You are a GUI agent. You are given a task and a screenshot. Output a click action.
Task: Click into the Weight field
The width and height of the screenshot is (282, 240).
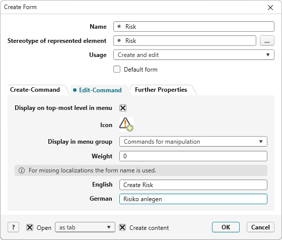[x=193, y=156]
